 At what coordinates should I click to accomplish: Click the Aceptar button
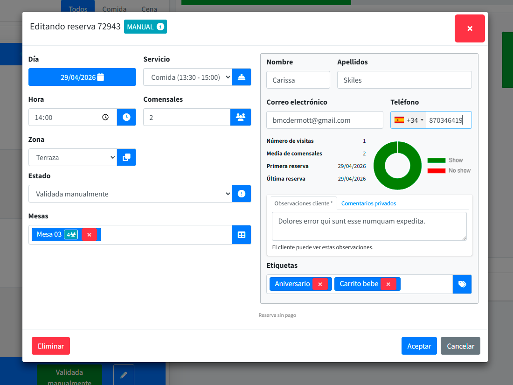tap(419, 346)
